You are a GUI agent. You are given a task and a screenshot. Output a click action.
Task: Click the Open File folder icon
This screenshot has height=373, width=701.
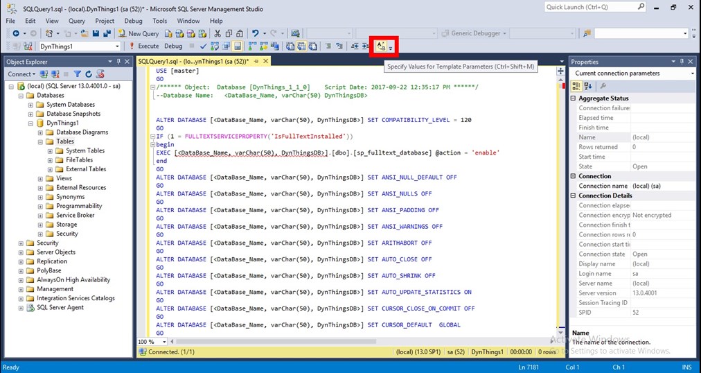click(x=84, y=33)
